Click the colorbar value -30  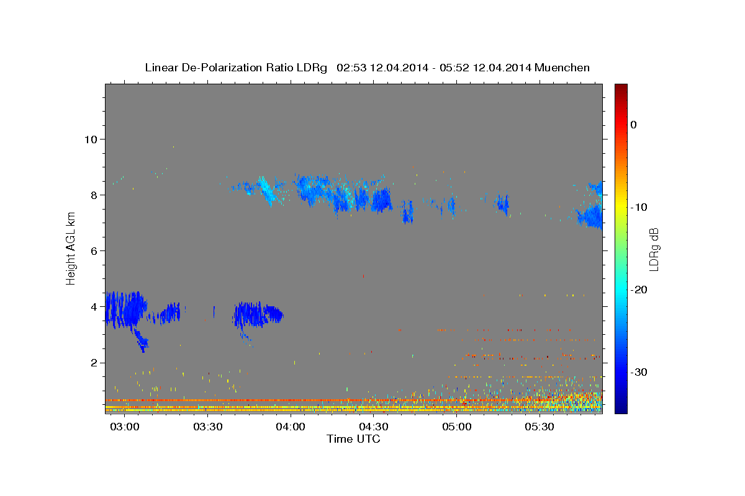tap(640, 372)
